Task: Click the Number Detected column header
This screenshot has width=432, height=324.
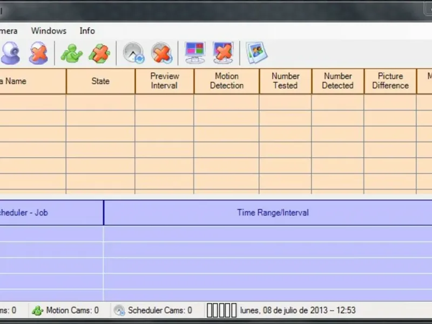Action: coord(338,81)
